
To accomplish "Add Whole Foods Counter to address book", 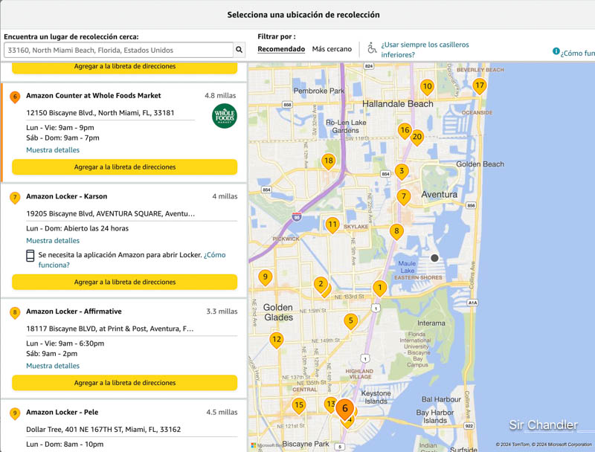I will pos(124,167).
